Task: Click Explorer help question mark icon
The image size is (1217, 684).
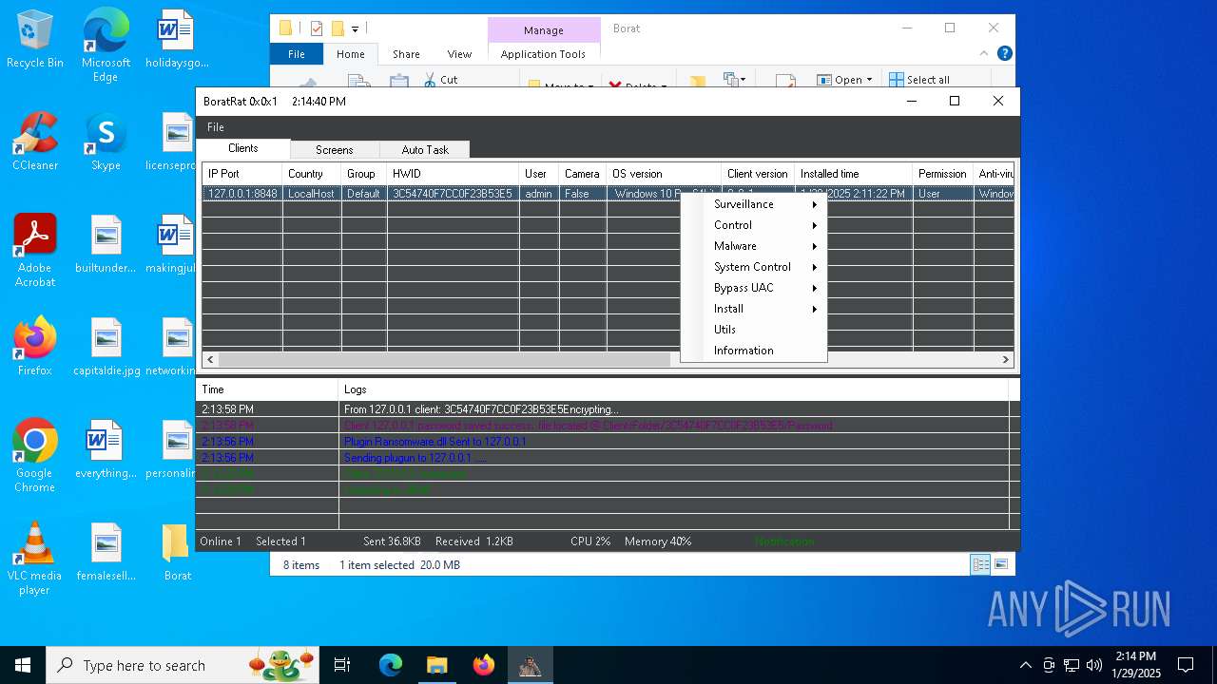Action: pos(1004,54)
